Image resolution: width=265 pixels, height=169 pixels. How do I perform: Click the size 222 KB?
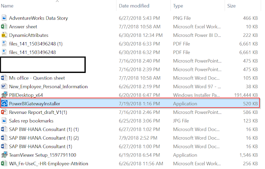pyautogui.click(x=250, y=35)
